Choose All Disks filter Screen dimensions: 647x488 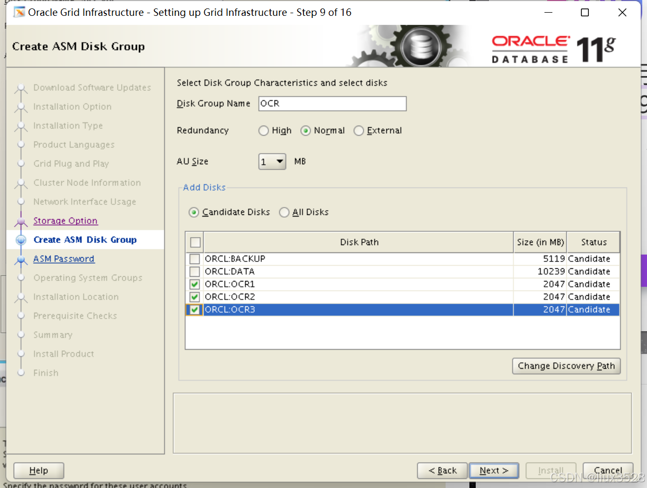coord(284,212)
